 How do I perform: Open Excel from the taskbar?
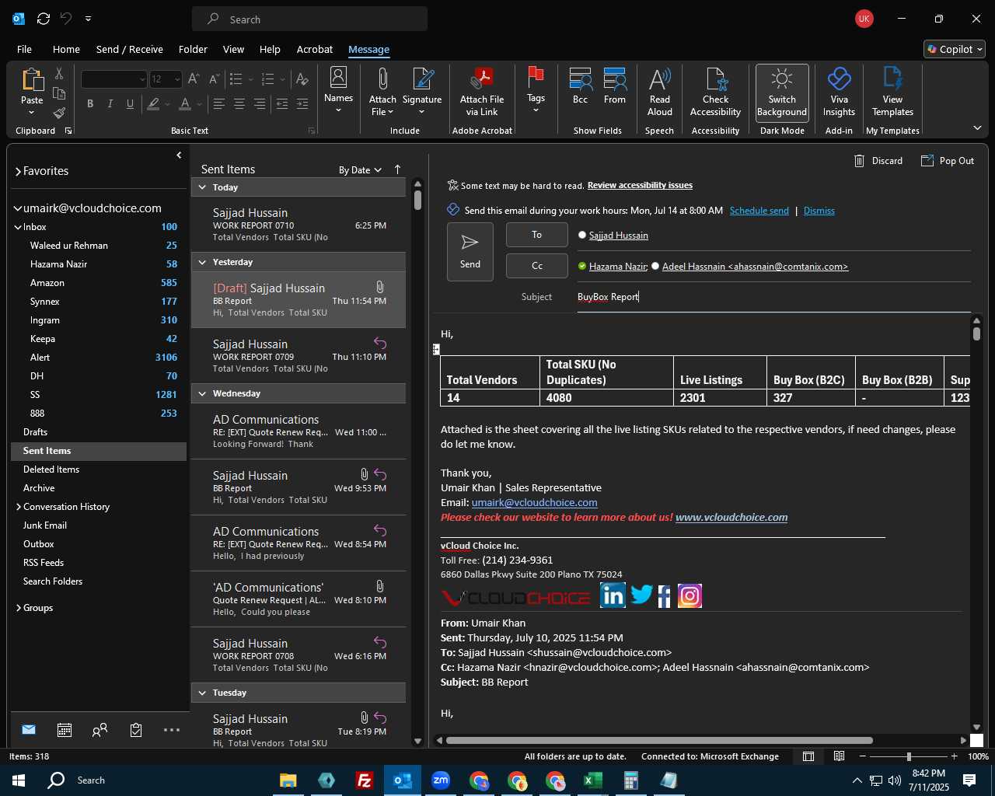[x=592, y=780]
